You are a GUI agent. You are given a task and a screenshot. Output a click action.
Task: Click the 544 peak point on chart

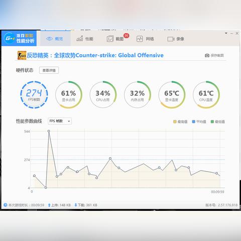click(49, 131)
